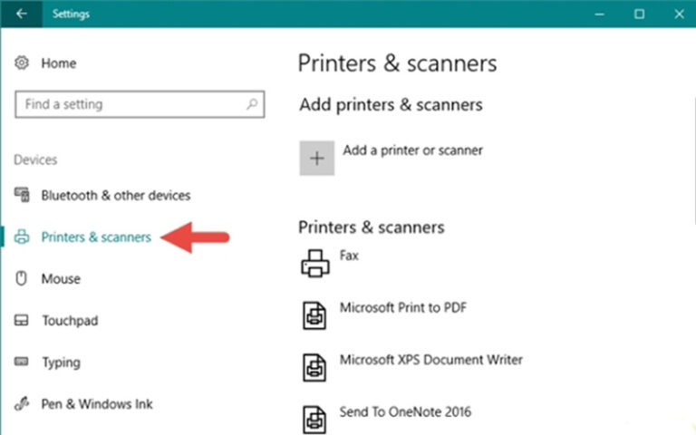696x435 pixels.
Task: Maximize the Settings window
Action: 639,14
